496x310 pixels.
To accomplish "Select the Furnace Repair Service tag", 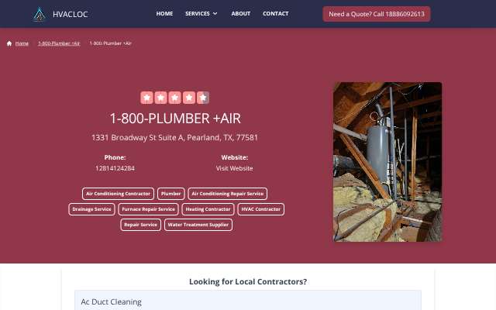I will (148, 209).
